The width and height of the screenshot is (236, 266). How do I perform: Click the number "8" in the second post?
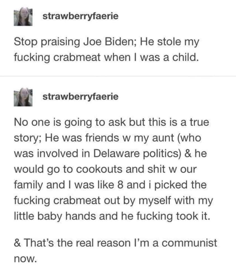pos(120,185)
